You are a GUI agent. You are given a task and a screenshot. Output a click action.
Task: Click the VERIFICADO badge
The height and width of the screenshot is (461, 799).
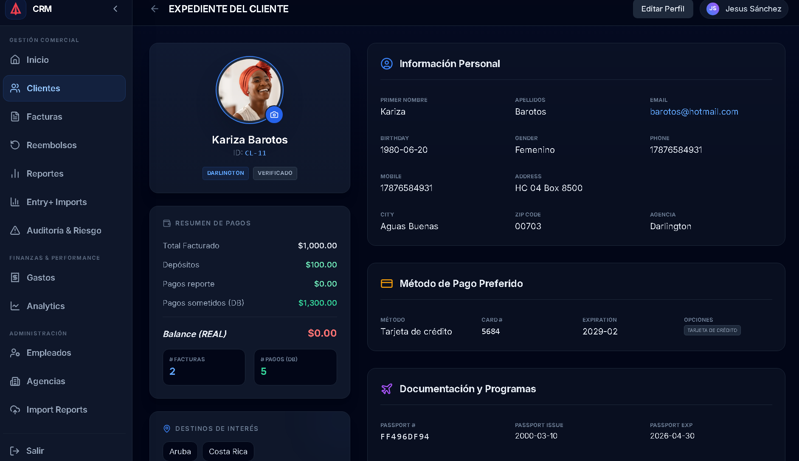275,173
